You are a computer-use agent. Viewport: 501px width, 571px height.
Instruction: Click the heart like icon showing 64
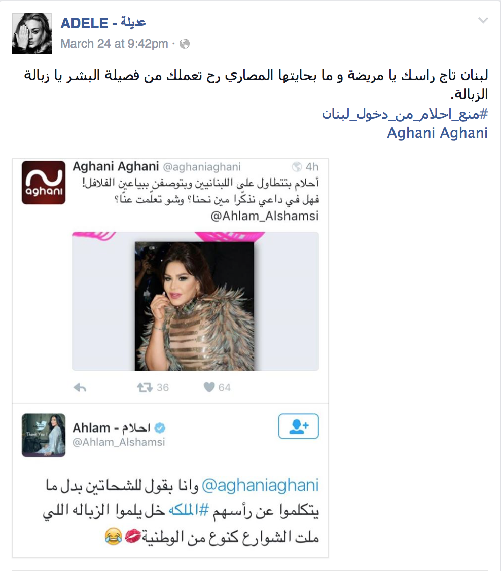point(209,387)
